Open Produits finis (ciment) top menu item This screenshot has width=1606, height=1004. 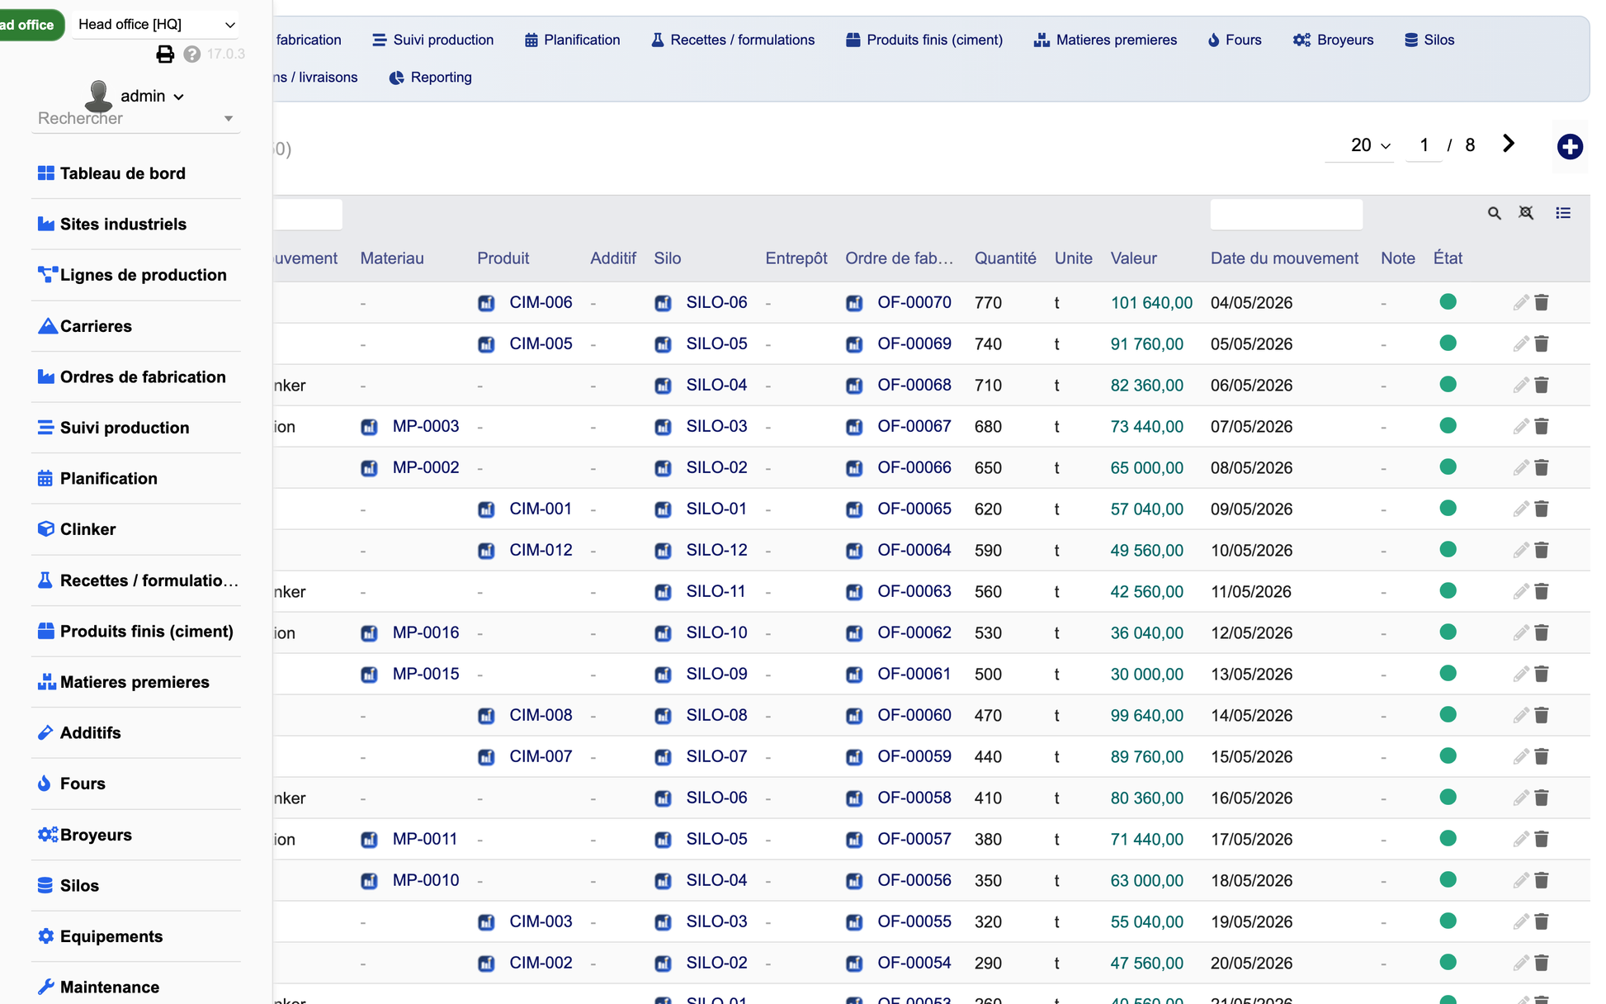(x=924, y=40)
